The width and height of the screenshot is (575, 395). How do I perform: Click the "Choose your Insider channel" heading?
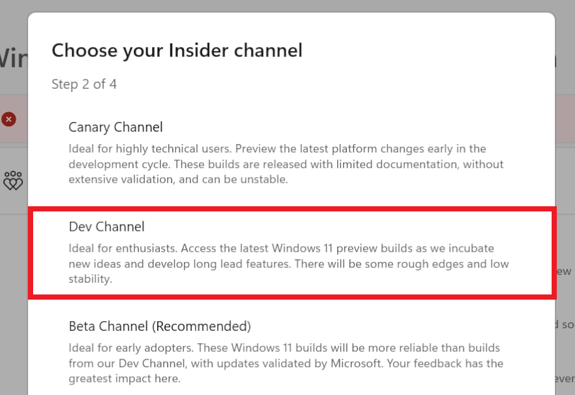(x=177, y=50)
